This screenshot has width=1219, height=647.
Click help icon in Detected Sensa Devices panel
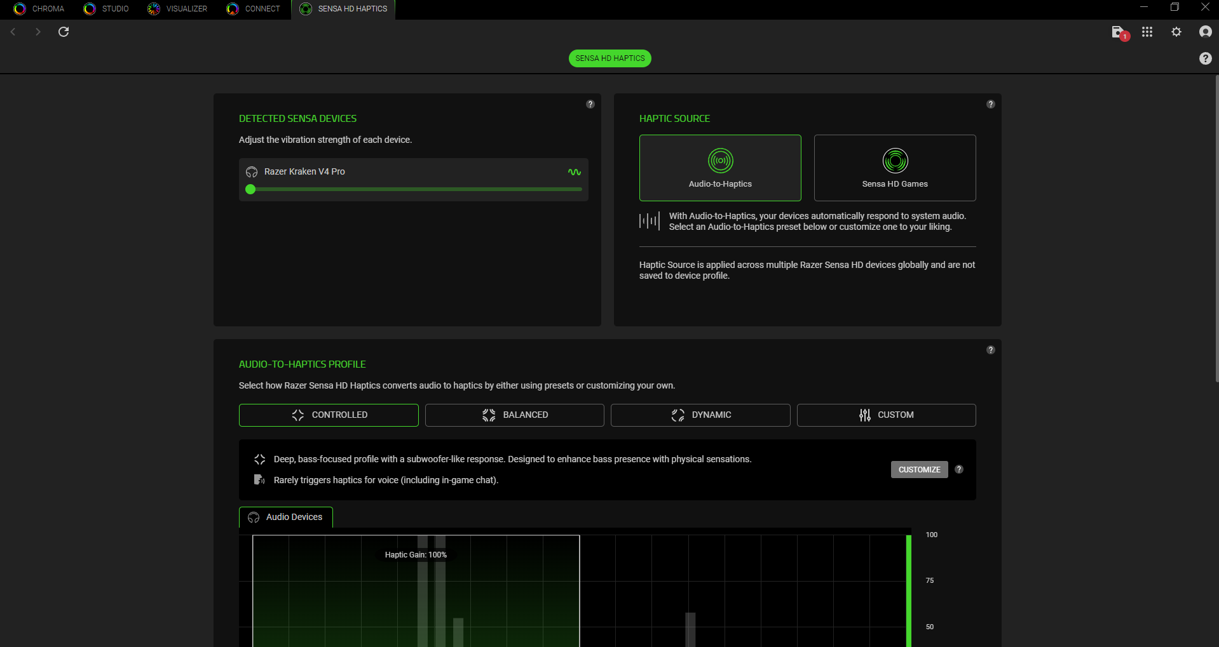[590, 104]
